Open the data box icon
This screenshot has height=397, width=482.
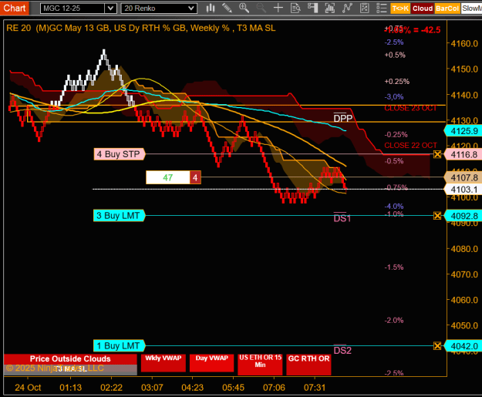coord(295,8)
